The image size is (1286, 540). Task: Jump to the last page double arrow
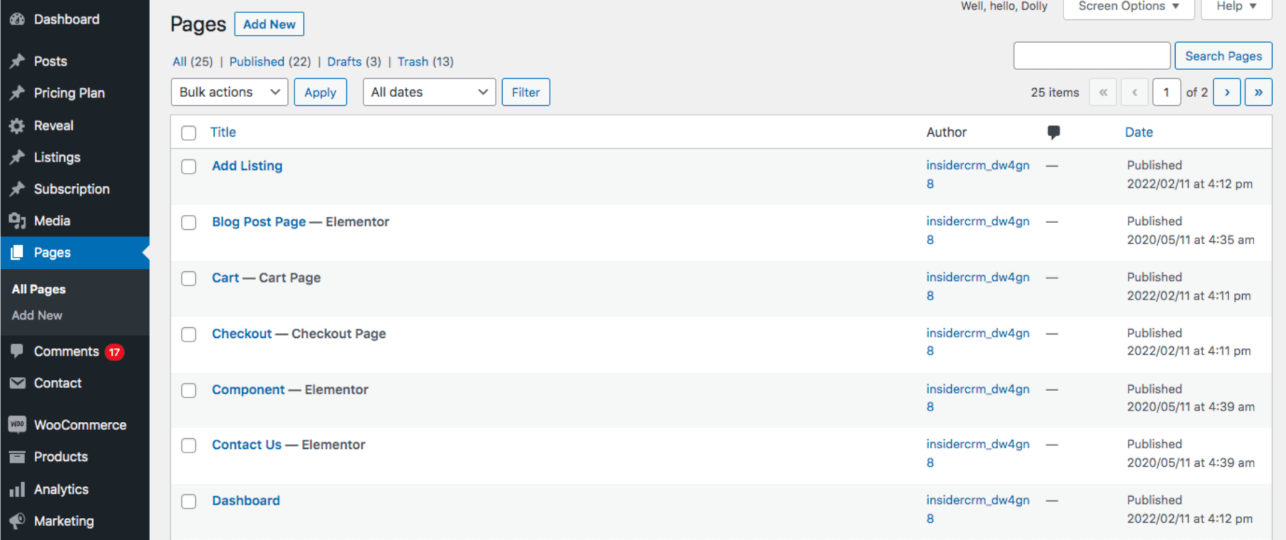pos(1258,92)
